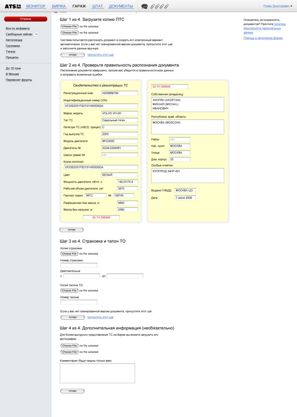This screenshot has width=297, height=417.
Task: Click the Категория ТС field with C
Action: [x=120, y=127]
